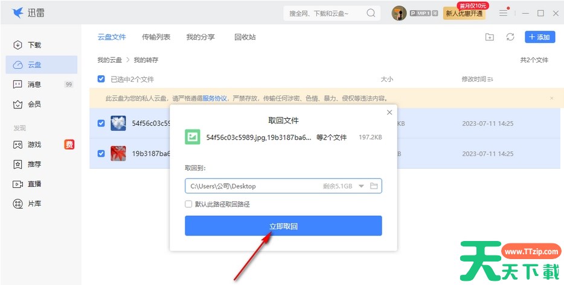Close the 取回文件 dialog
Viewport: 564px width, 285px height.
click(x=389, y=112)
